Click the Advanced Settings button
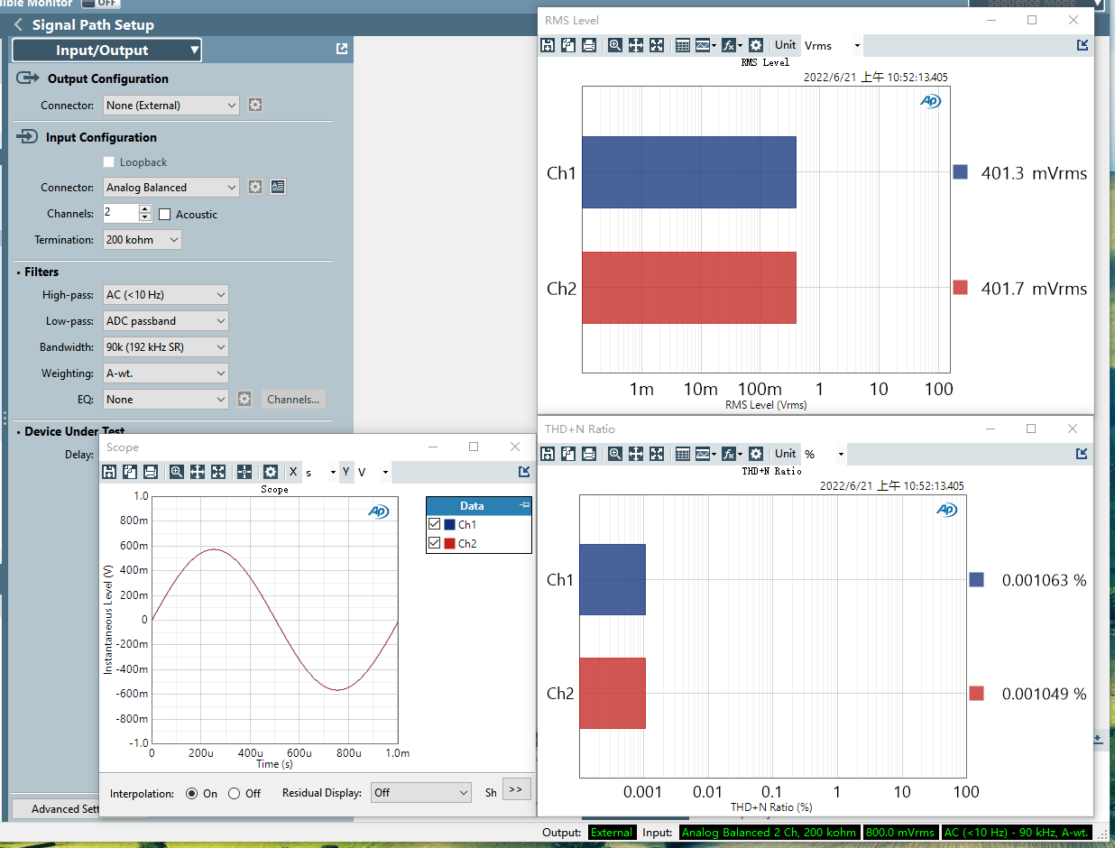Viewport: 1115px width, 848px height. coord(56,809)
